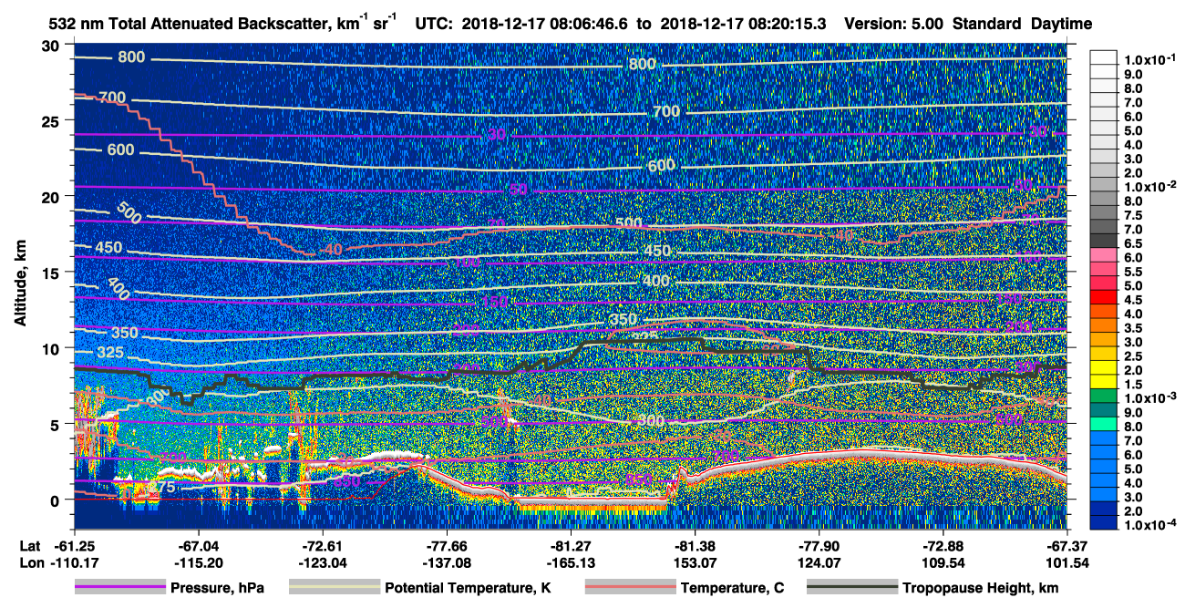Click the 'Lat' row label
Viewport: 1185px width, 608px height.
click(x=28, y=545)
